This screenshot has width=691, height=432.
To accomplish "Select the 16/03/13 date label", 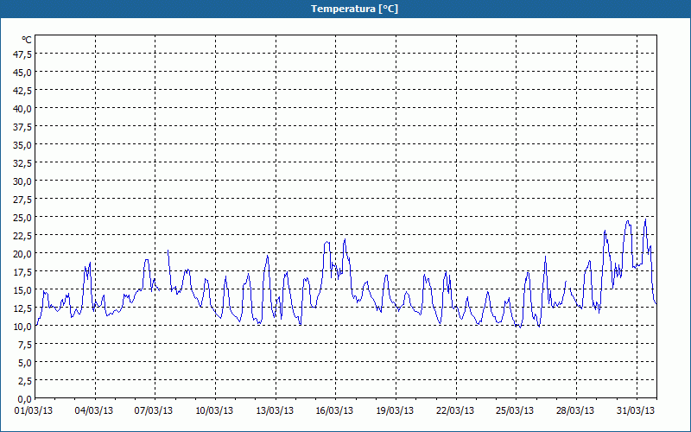I will click(x=334, y=410).
